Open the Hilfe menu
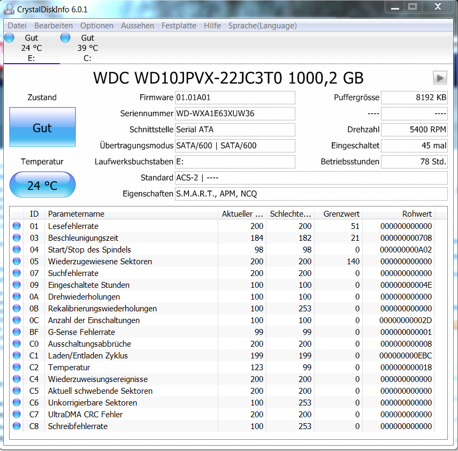The width and height of the screenshot is (458, 451). 212,26
